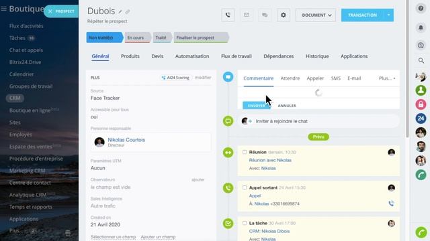Open the Réunion avec Nikolas link
430x241 pixels.
(x=270, y=160)
